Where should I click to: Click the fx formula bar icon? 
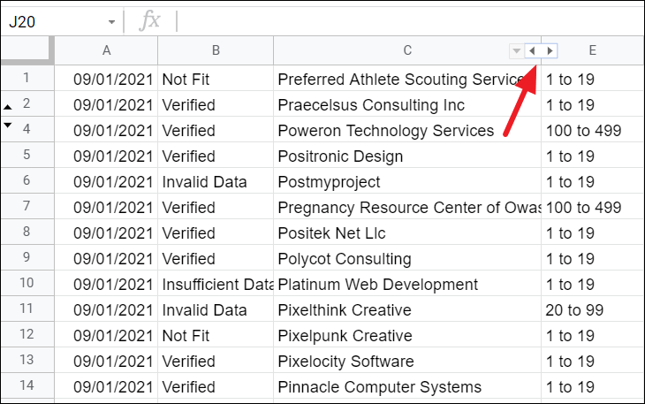tap(149, 21)
